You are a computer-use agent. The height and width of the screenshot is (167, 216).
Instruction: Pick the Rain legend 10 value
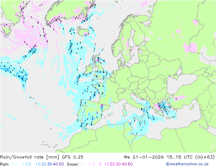coord(38,164)
